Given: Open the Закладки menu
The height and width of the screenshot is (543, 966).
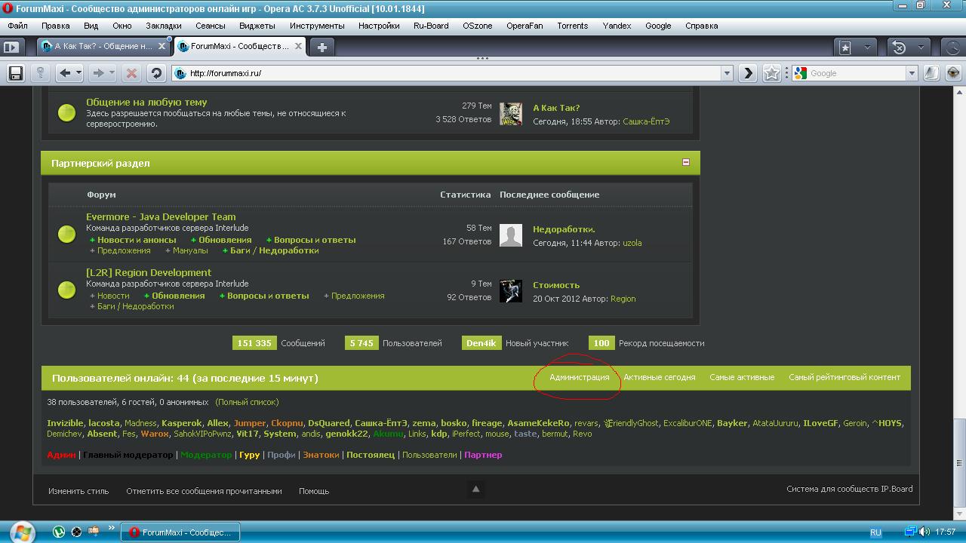Looking at the screenshot, I should tap(164, 26).
